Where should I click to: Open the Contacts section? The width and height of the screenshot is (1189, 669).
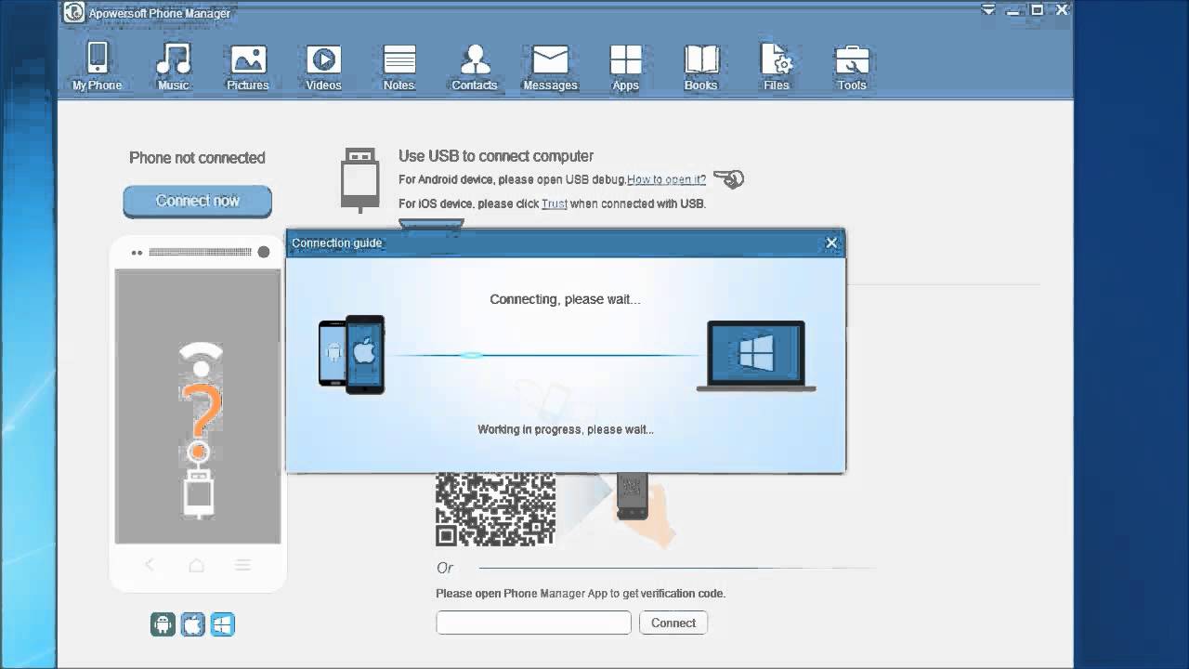click(x=475, y=66)
